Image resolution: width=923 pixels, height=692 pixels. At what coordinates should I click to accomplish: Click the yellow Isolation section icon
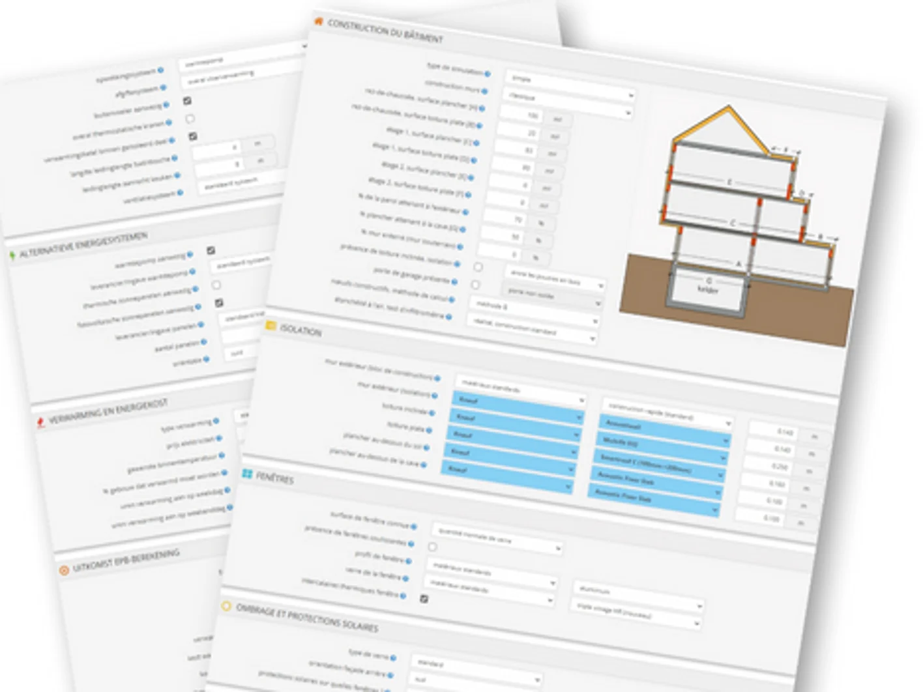click(x=271, y=326)
